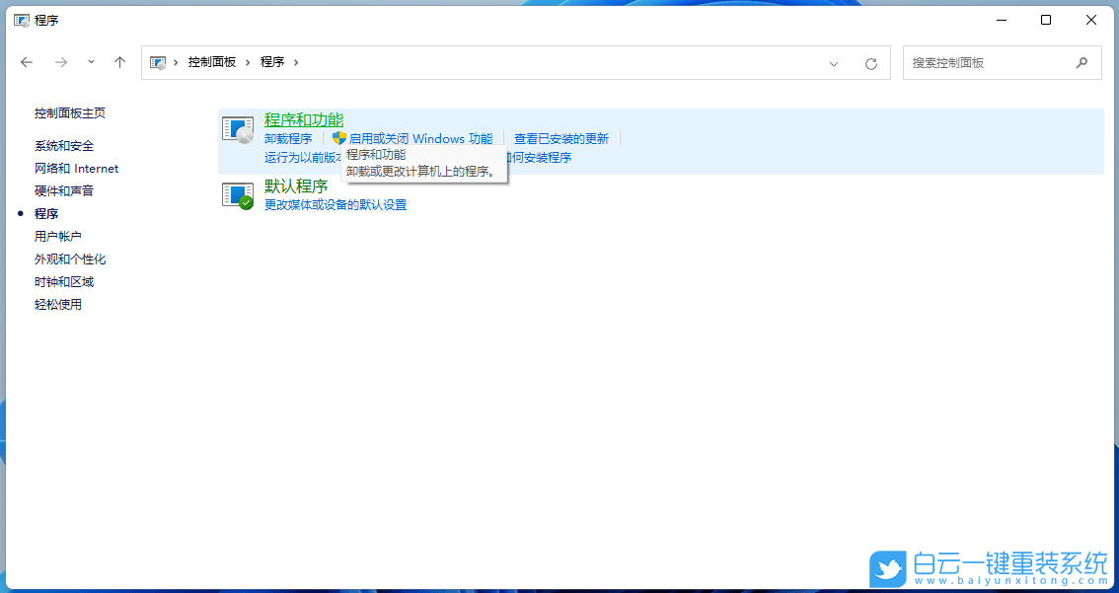The height and width of the screenshot is (593, 1119).
Task: Click the search magnifier icon
Action: coord(1082,61)
